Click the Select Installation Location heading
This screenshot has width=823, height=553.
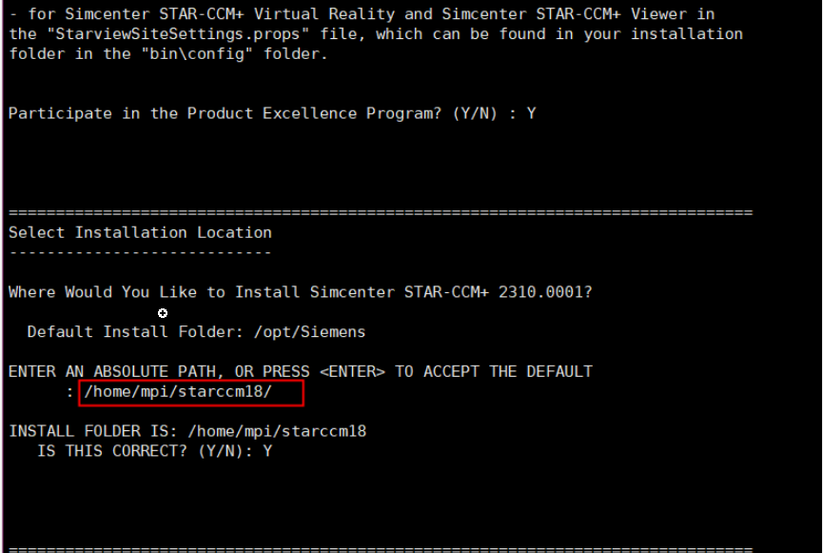140,232
